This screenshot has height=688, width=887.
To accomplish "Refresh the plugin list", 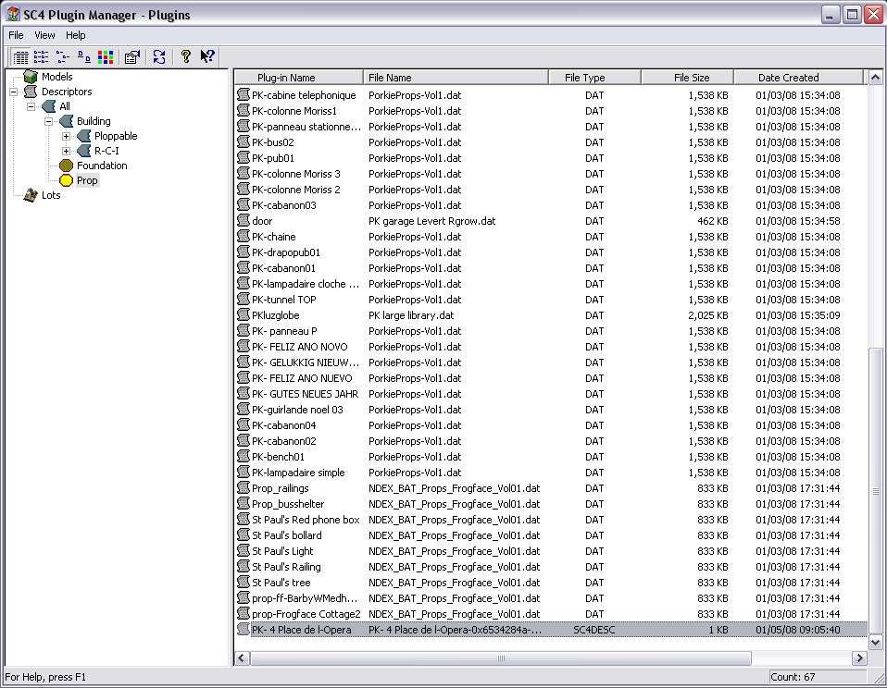I will click(x=159, y=57).
